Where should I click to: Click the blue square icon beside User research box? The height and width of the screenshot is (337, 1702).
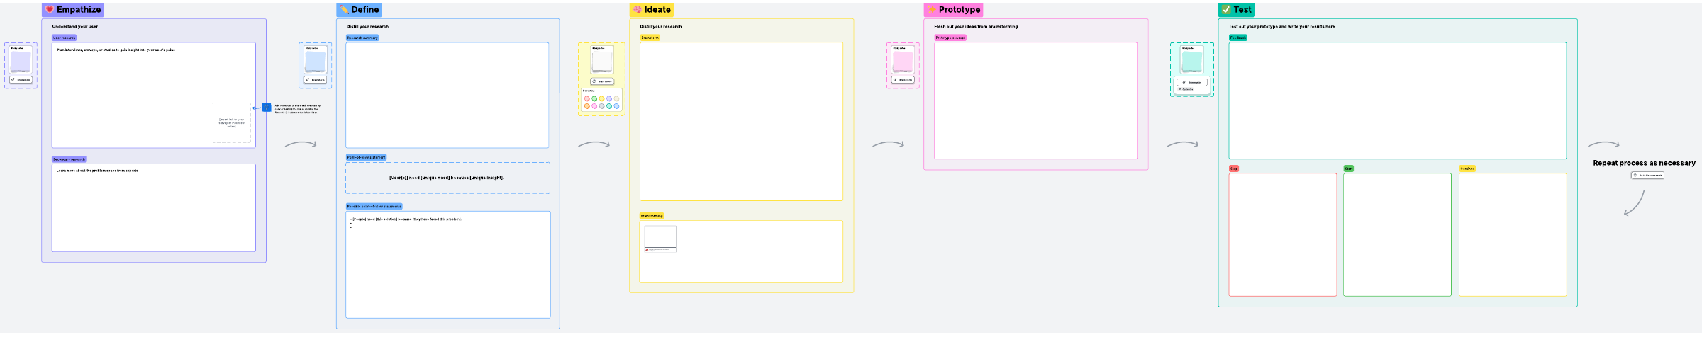click(267, 108)
